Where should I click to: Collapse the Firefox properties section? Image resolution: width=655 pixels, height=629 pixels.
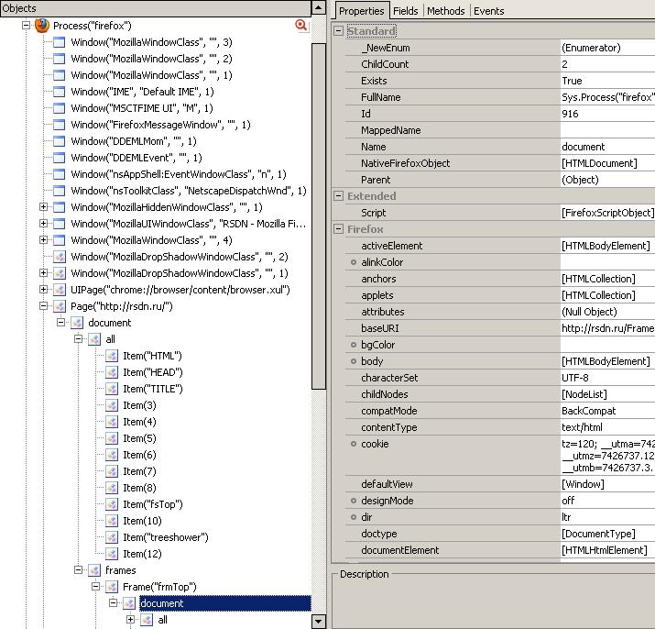(x=339, y=229)
